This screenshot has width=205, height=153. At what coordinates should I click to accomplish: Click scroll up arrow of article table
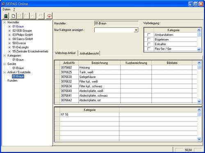(x=199, y=63)
